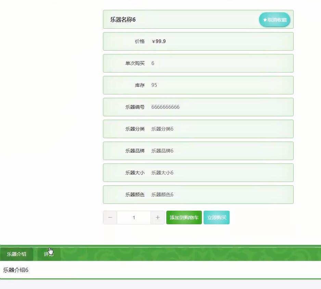
Task: Toggle favorite status via 取消收藏
Action: [274, 19]
